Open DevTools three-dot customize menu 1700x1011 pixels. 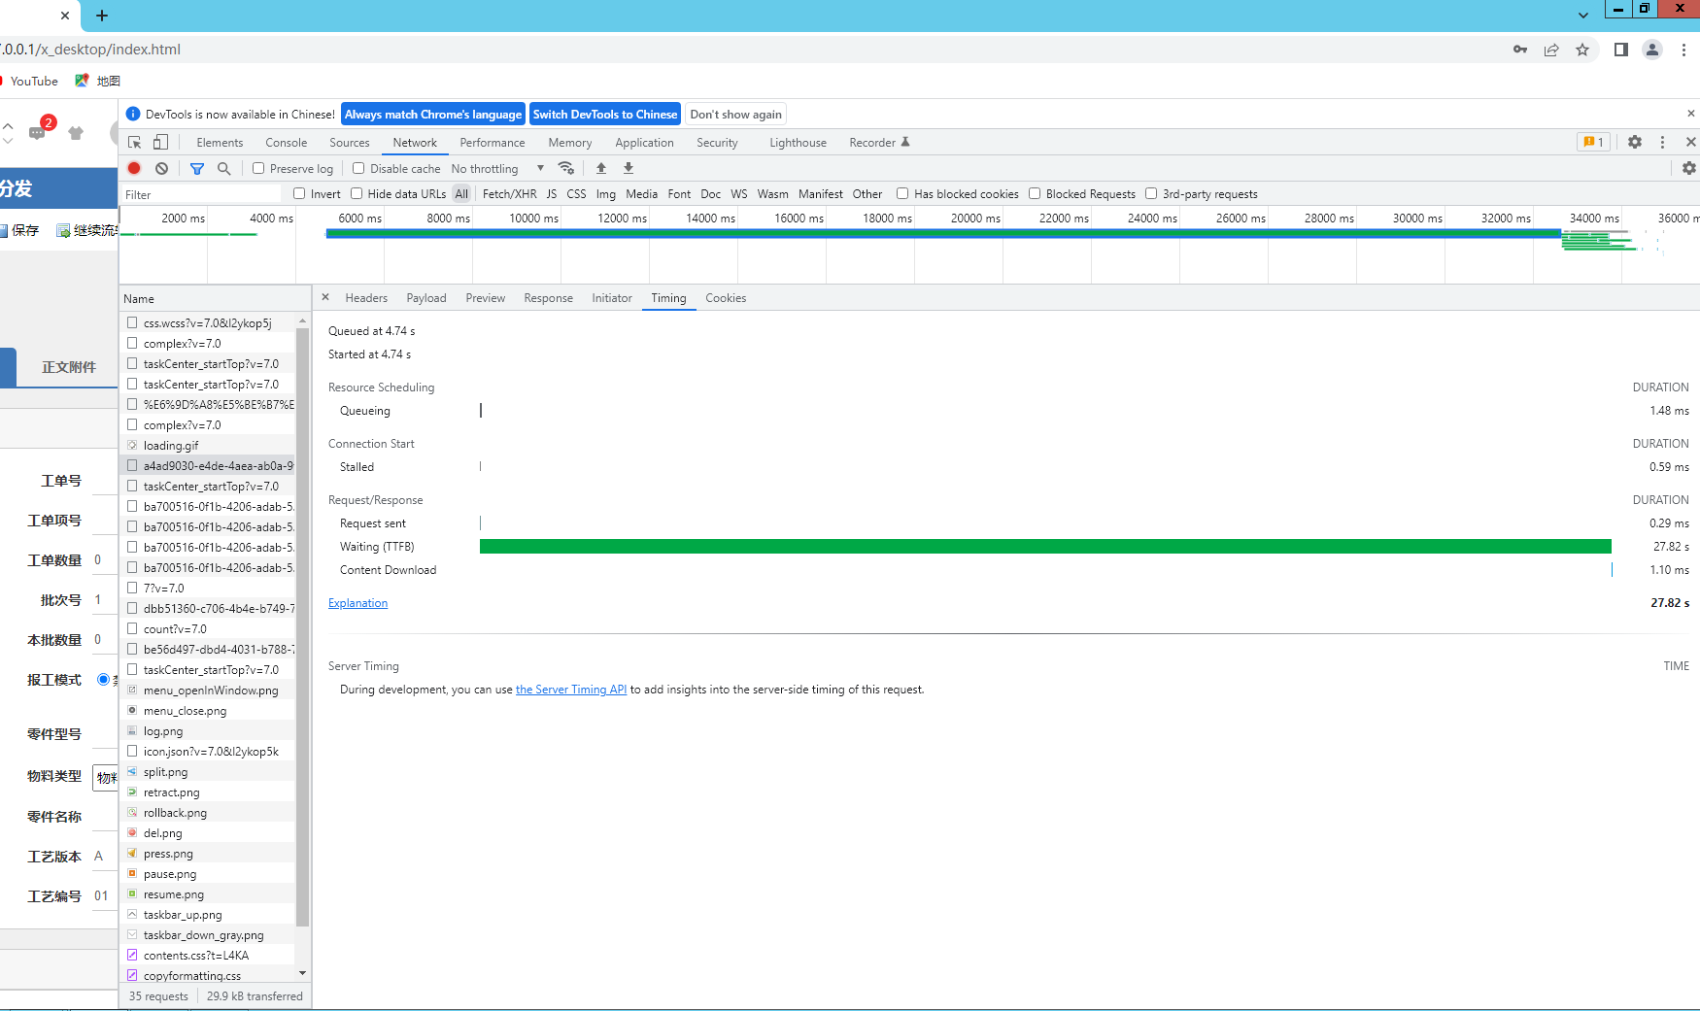tap(1663, 142)
